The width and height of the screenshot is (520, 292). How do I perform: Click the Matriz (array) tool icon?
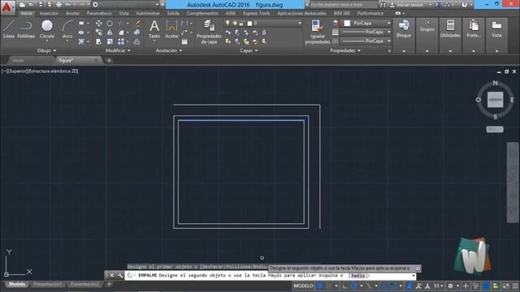pos(121,41)
